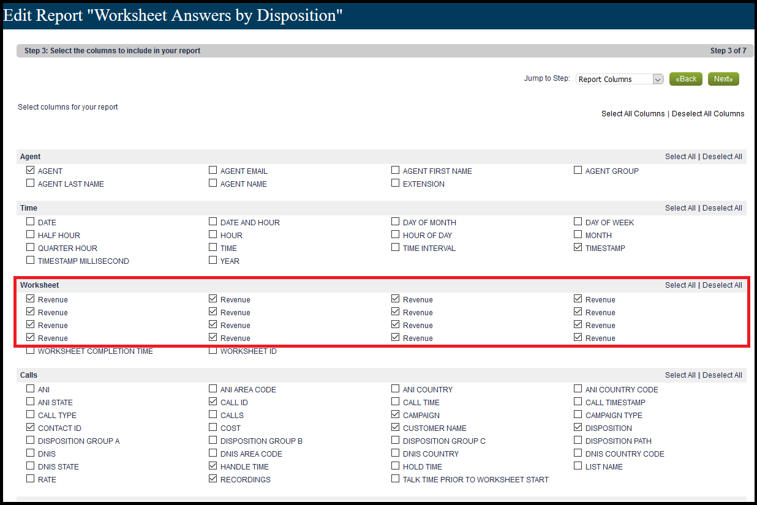Uncheck the CALL ID checkbox
This screenshot has width=757, height=505.
pos(213,402)
